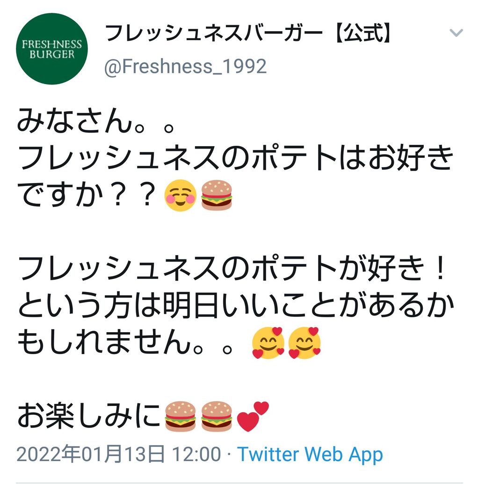Viewport: 479px width, 484px height.
Task: Click the hamburger emoji beside the blushing face
Action: (x=217, y=195)
